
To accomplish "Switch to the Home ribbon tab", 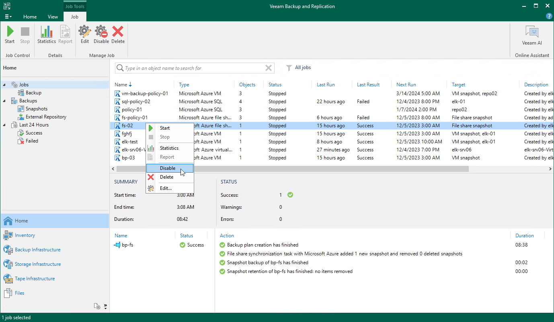I will (30, 17).
